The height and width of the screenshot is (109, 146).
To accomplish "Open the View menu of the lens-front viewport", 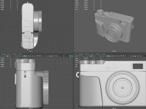I will (76, 54).
